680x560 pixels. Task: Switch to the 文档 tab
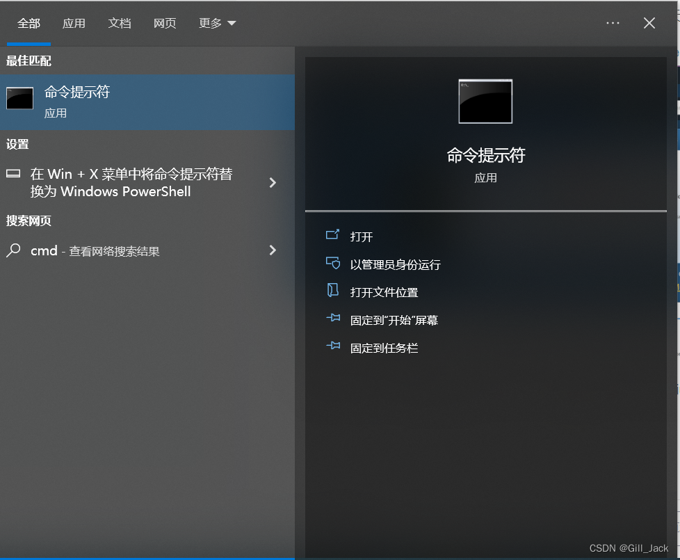click(x=120, y=24)
